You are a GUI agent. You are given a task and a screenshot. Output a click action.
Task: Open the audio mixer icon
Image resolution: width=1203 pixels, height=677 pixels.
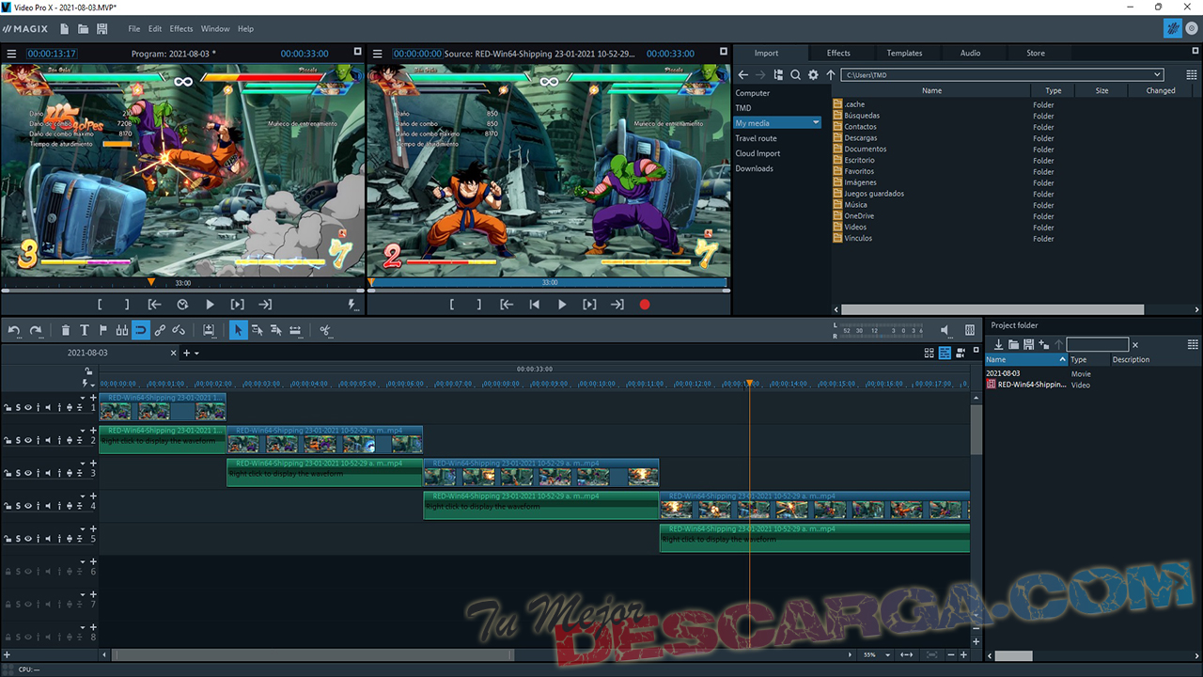pos(971,330)
